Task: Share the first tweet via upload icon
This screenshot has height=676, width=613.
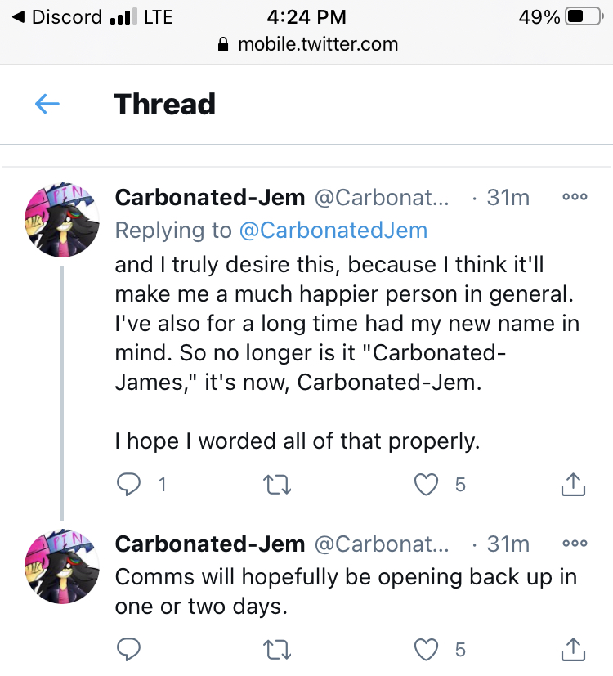Action: click(x=573, y=484)
